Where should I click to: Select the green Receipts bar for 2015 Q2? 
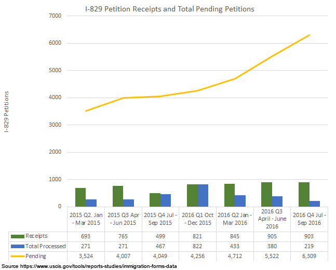click(80, 197)
